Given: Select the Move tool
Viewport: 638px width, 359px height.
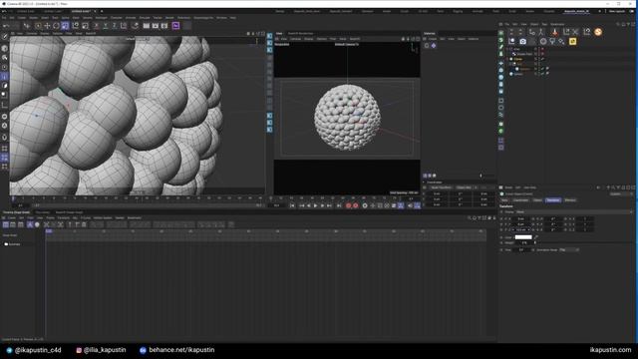Looking at the screenshot, I should pos(47,26).
